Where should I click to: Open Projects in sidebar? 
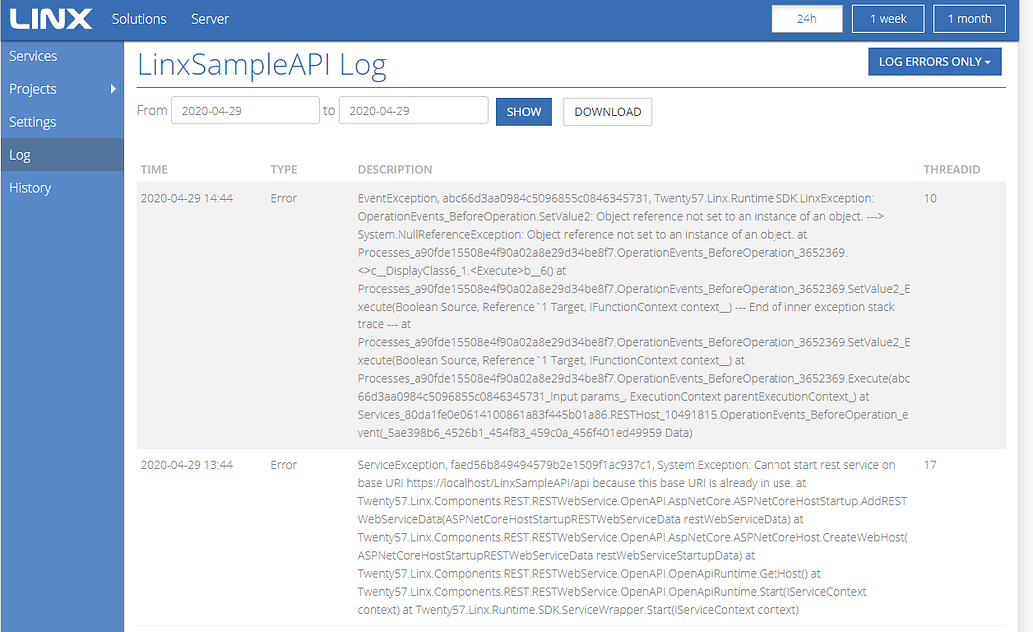pos(32,89)
